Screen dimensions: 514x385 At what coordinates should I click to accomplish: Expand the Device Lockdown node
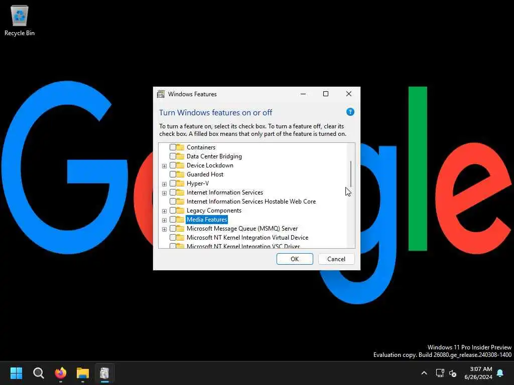[x=164, y=166]
